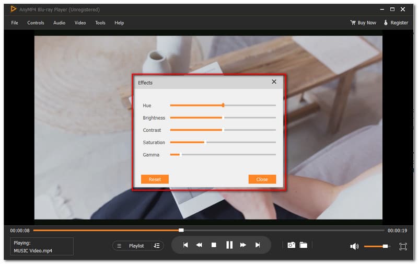
Task: Take a snapshot with the camera icon
Action: coord(291,245)
